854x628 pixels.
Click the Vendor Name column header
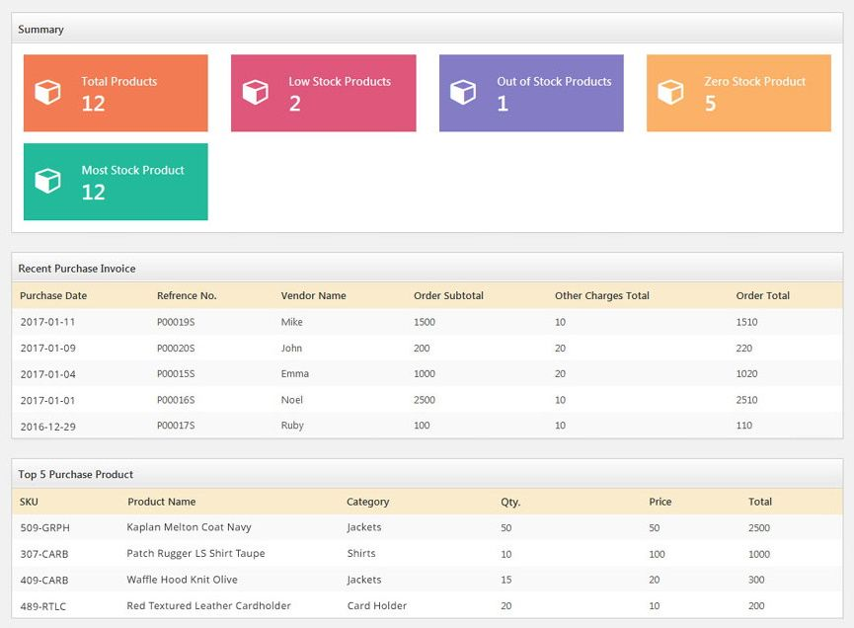click(x=313, y=295)
